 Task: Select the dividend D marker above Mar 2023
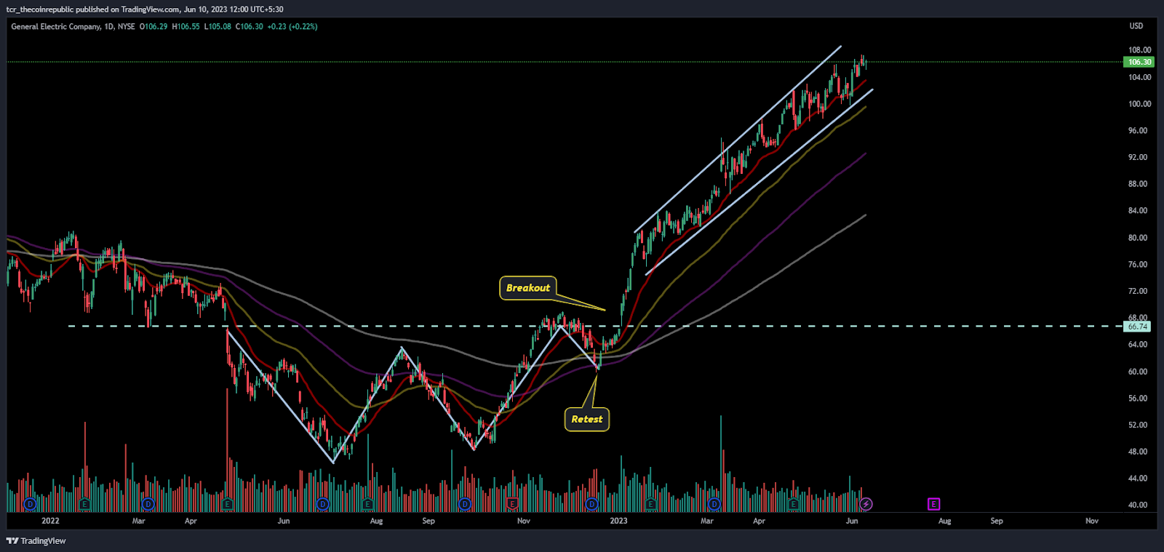point(714,504)
